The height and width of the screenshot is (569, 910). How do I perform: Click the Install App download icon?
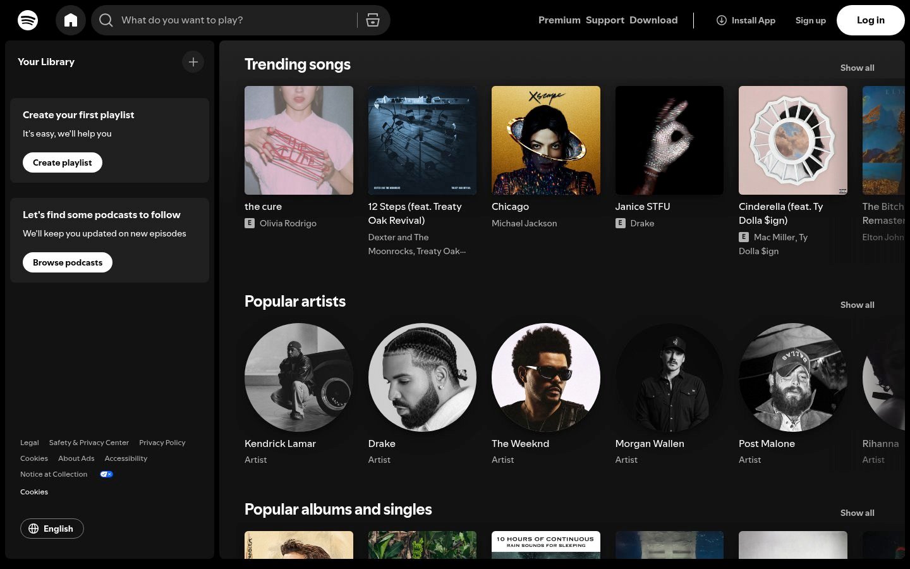[722, 20]
